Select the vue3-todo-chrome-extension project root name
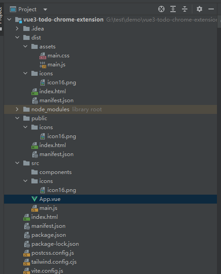Image resolution: width=221 pixels, height=274 pixels. pyautogui.click(x=63, y=20)
